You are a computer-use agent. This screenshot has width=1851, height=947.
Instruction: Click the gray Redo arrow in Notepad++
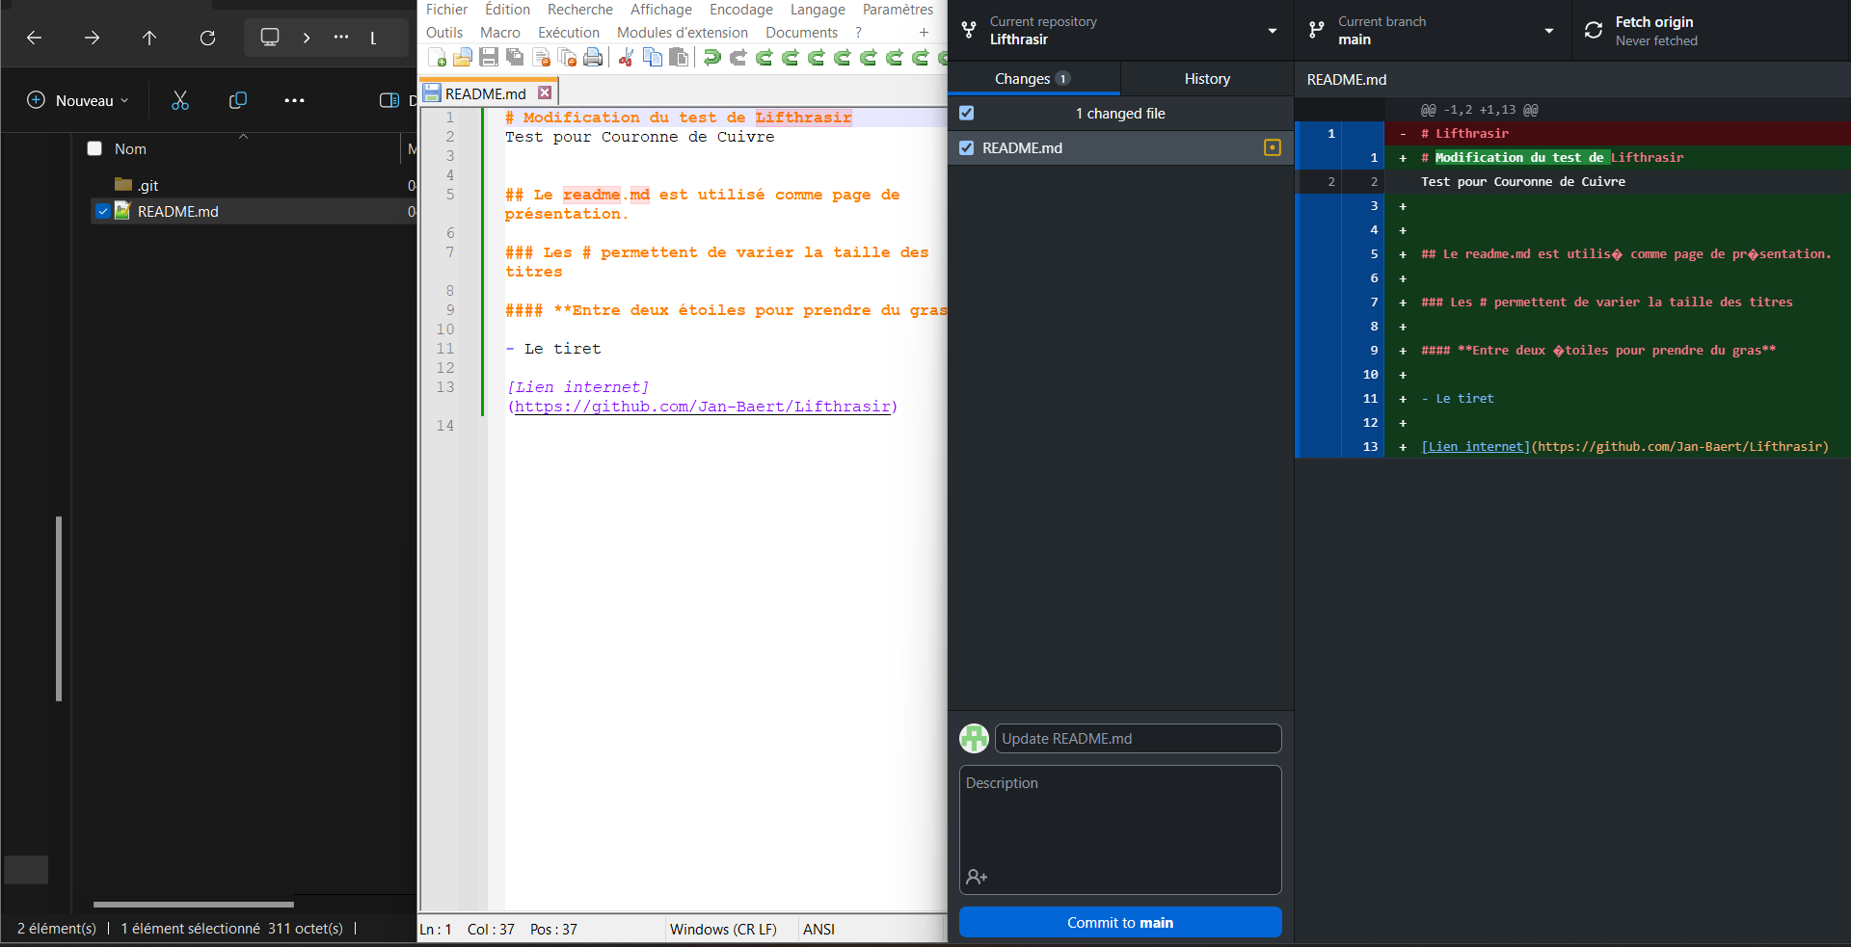pos(738,58)
